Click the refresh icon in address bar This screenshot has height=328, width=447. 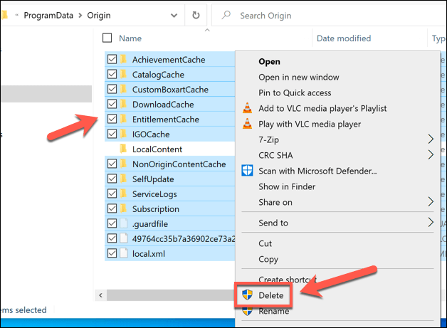pyautogui.click(x=196, y=15)
